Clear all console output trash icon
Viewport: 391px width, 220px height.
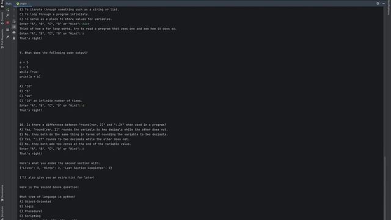tap(14, 38)
